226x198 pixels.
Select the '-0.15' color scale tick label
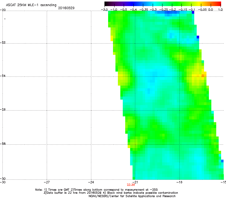183,10
